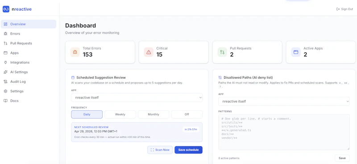Image resolution: width=357 pixels, height=164 pixels.
Task: Open AI Settings in the sidebar
Action: coord(29,72)
